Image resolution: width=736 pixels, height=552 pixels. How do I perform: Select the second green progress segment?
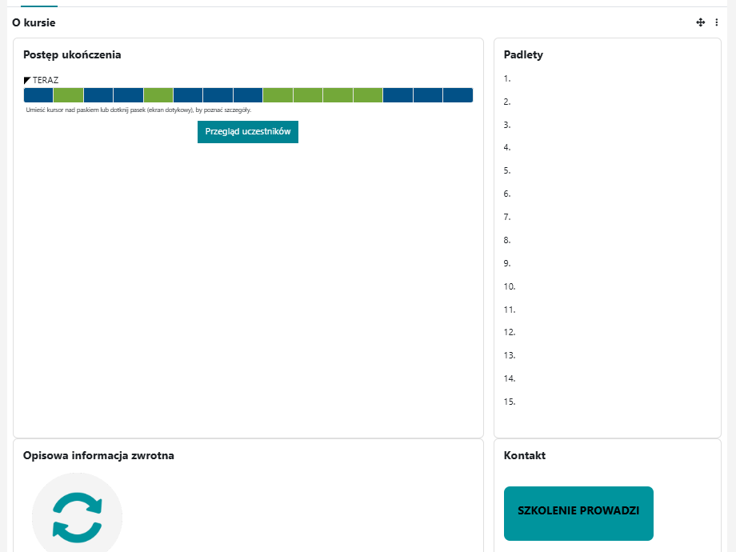[x=158, y=95]
